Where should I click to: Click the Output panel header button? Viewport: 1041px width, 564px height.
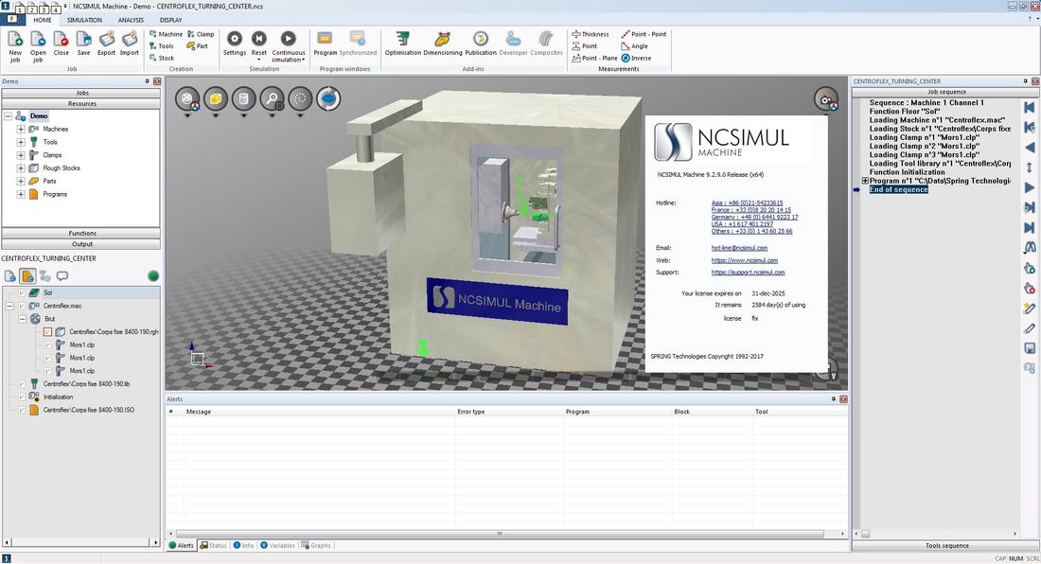[81, 244]
